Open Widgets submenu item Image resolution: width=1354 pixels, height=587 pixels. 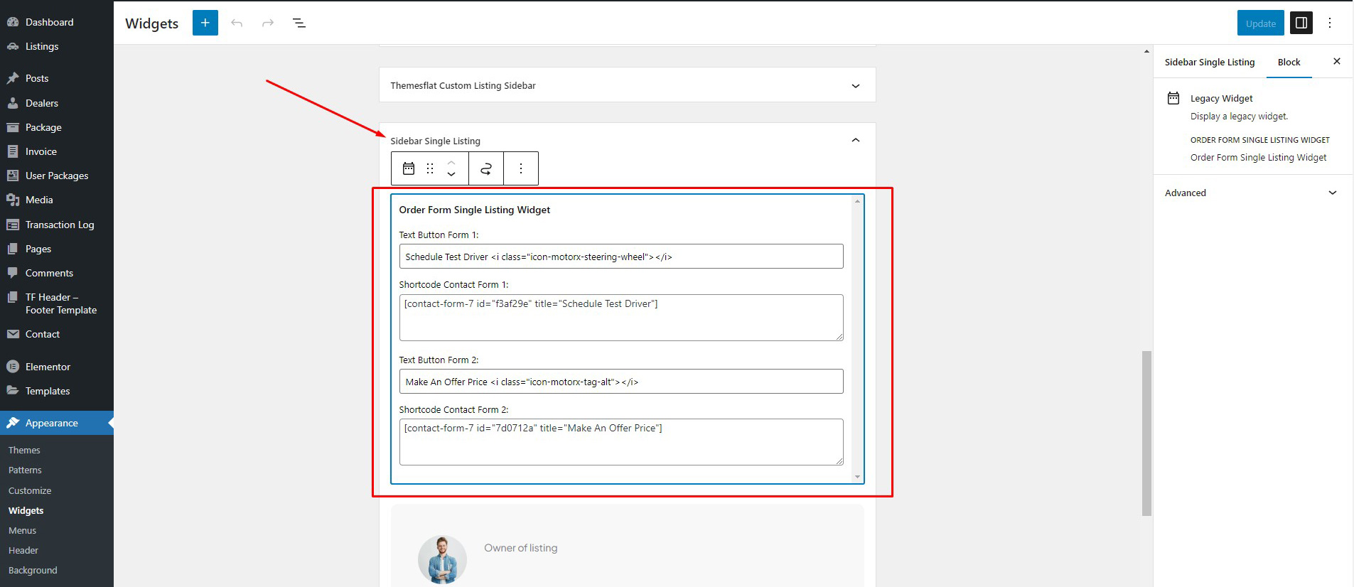[26, 510]
